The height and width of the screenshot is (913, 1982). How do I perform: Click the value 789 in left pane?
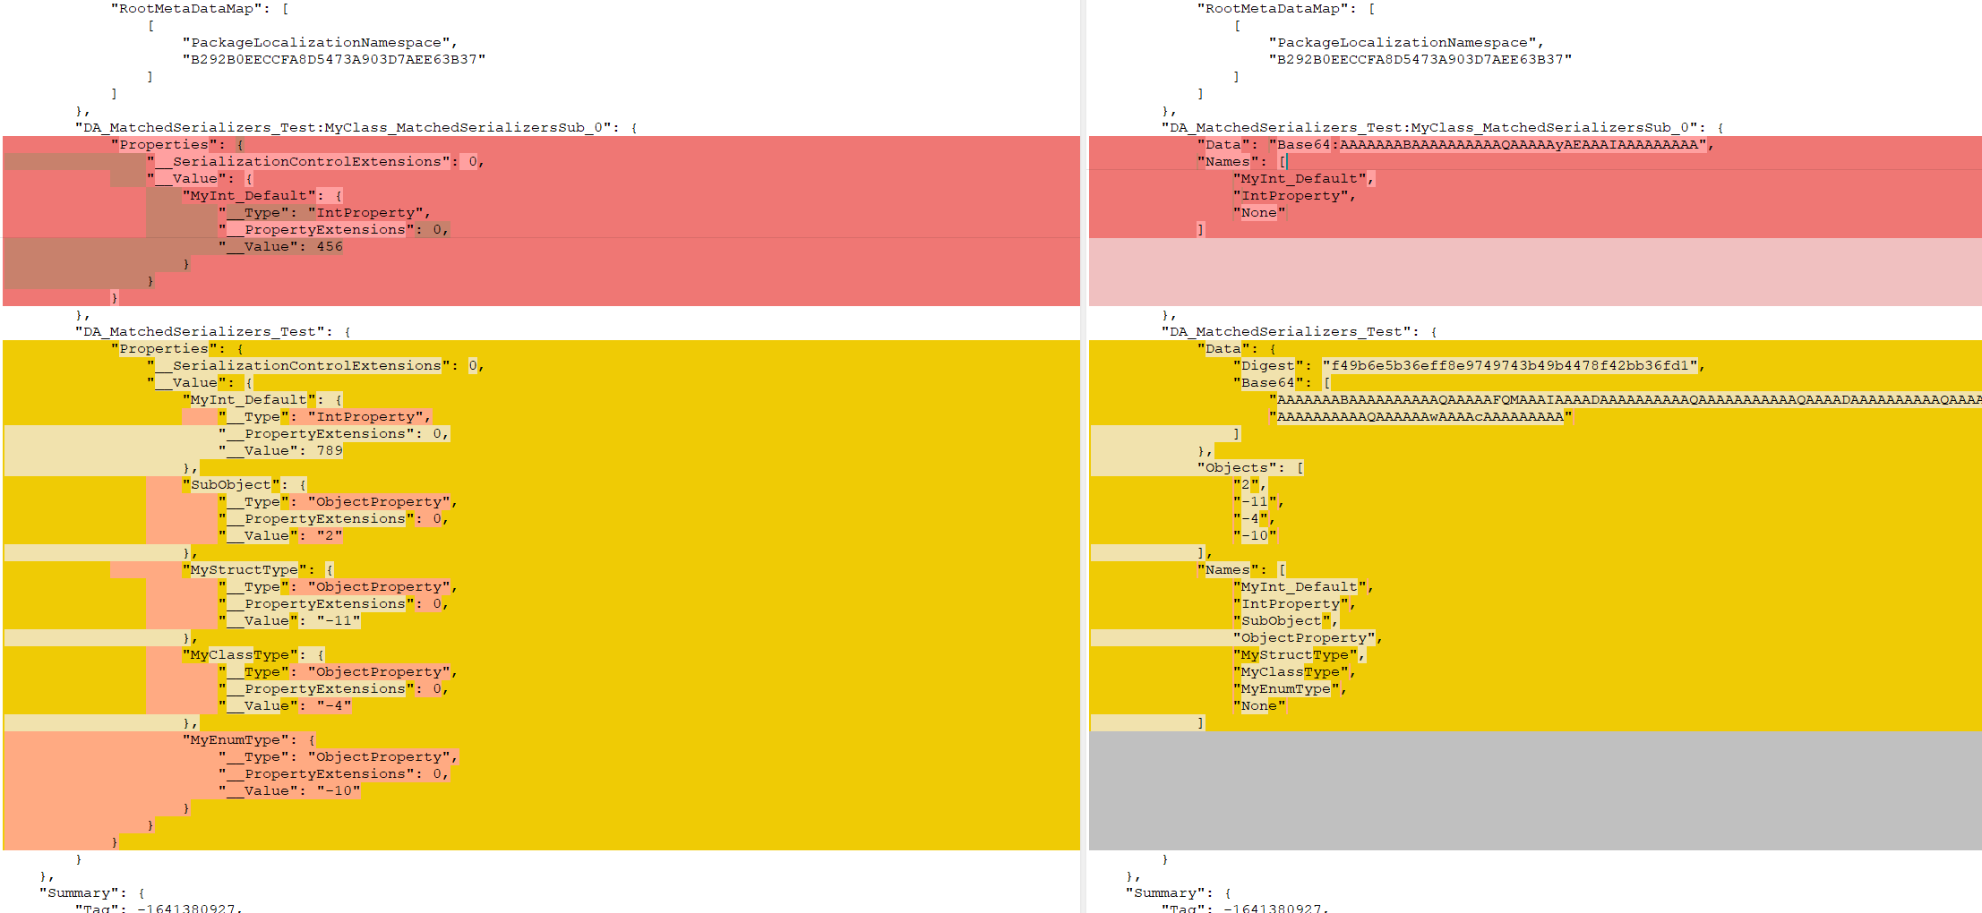coord(329,451)
